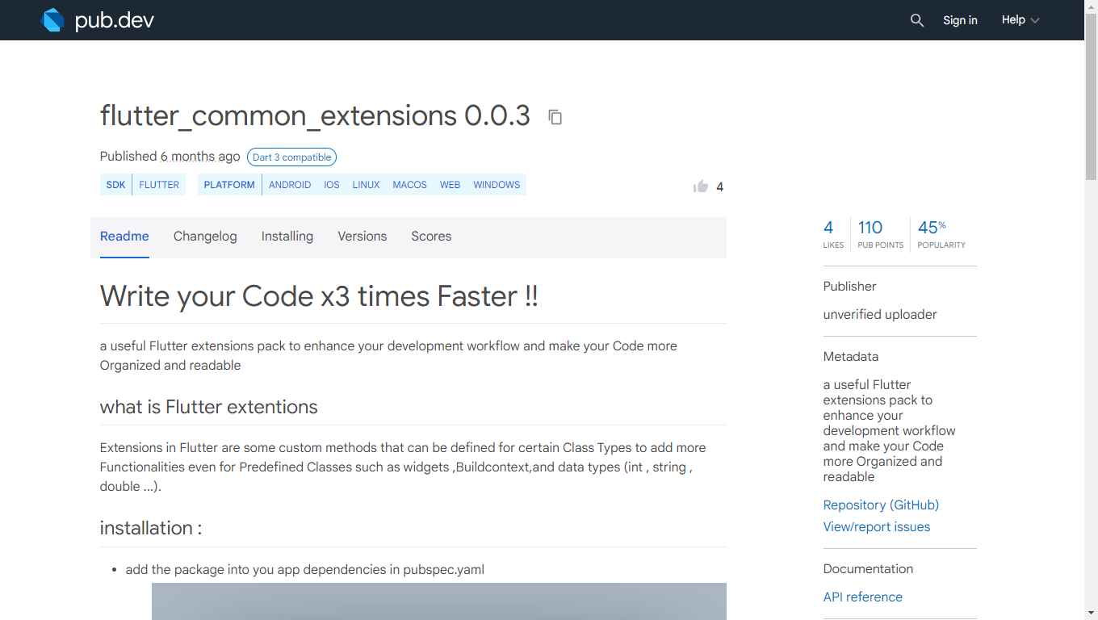Open the search icon in top bar
Image resolution: width=1098 pixels, height=620 pixels.
[917, 20]
